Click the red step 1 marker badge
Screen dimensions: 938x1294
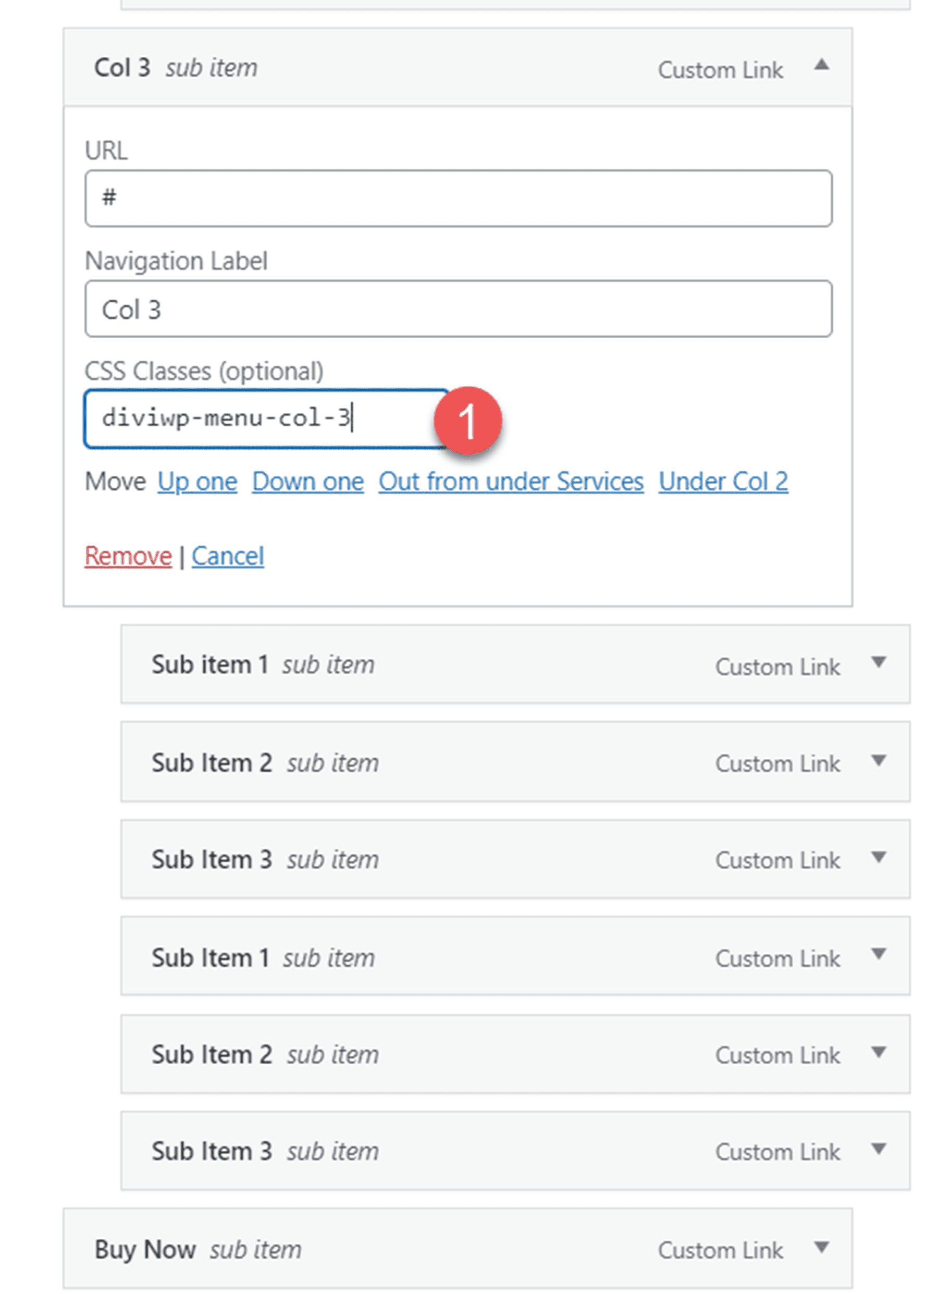(x=468, y=421)
